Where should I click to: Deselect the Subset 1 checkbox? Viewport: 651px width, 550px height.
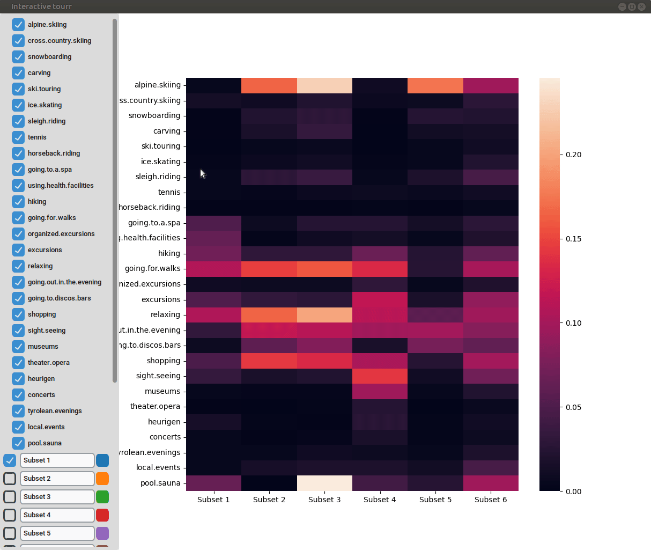[x=10, y=460]
